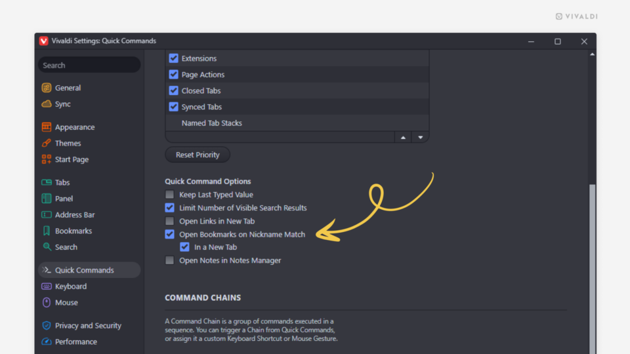Uncheck the Extensions checkbox
630x354 pixels.
click(x=173, y=58)
